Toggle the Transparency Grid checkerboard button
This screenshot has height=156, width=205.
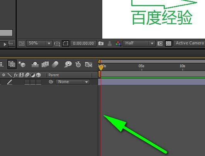(168, 43)
